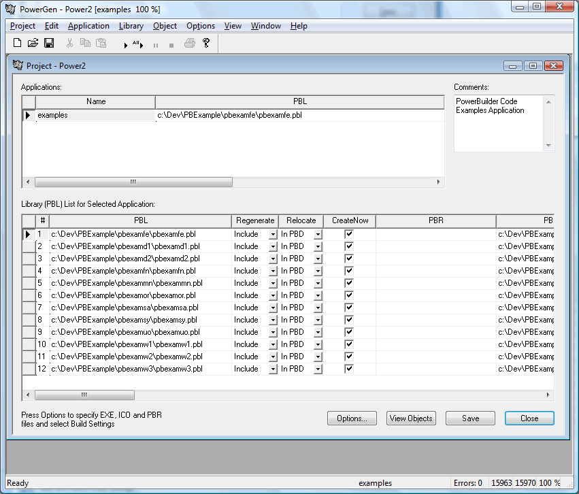Open the Object menu

[165, 26]
